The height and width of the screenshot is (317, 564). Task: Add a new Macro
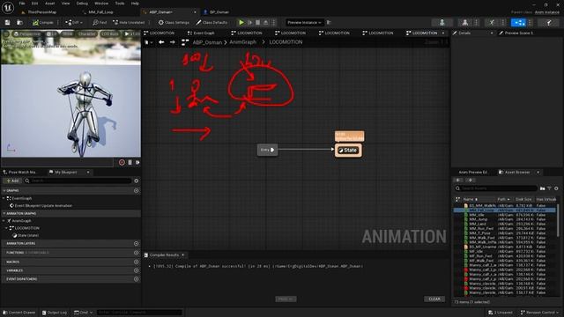137,262
